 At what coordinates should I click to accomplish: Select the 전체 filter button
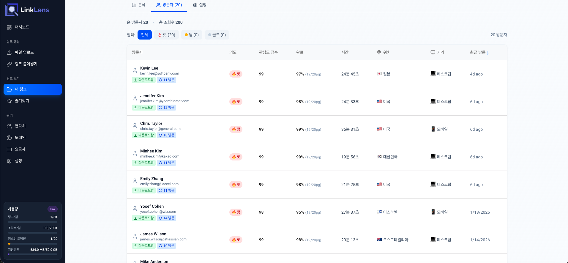coord(145,35)
